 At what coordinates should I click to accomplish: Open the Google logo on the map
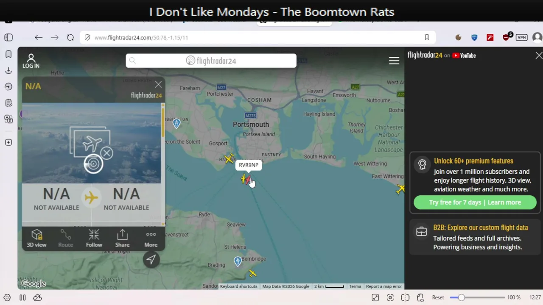[x=34, y=283]
